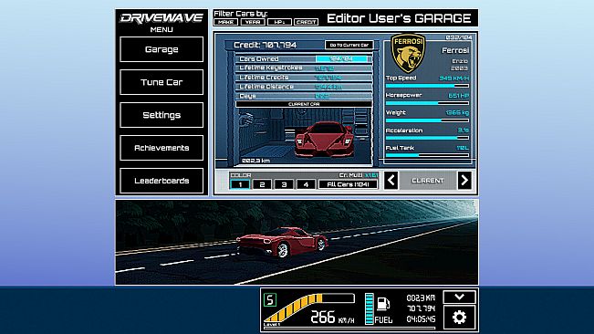Click the Lifetime Keystrokes row
The height and width of the screenshot is (334, 594).
tap(304, 68)
